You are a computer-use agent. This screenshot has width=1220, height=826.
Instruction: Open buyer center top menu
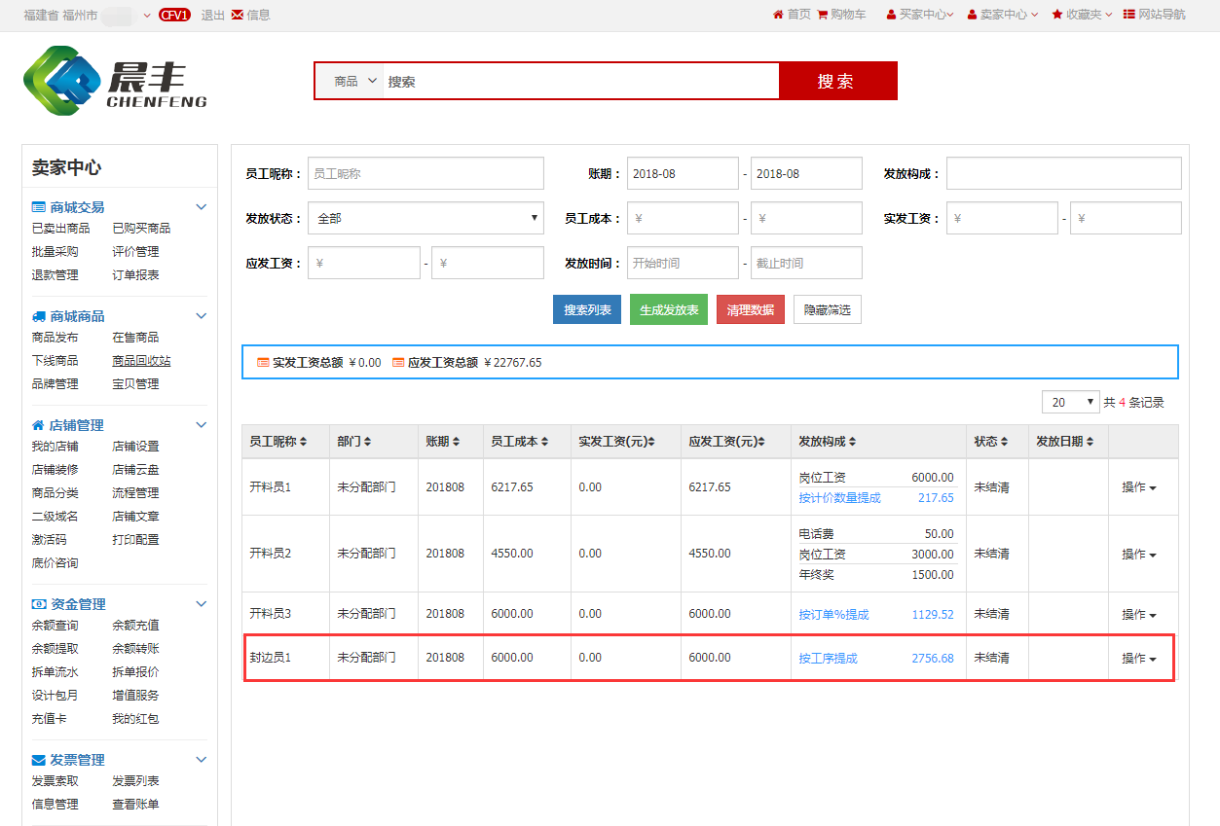click(920, 15)
